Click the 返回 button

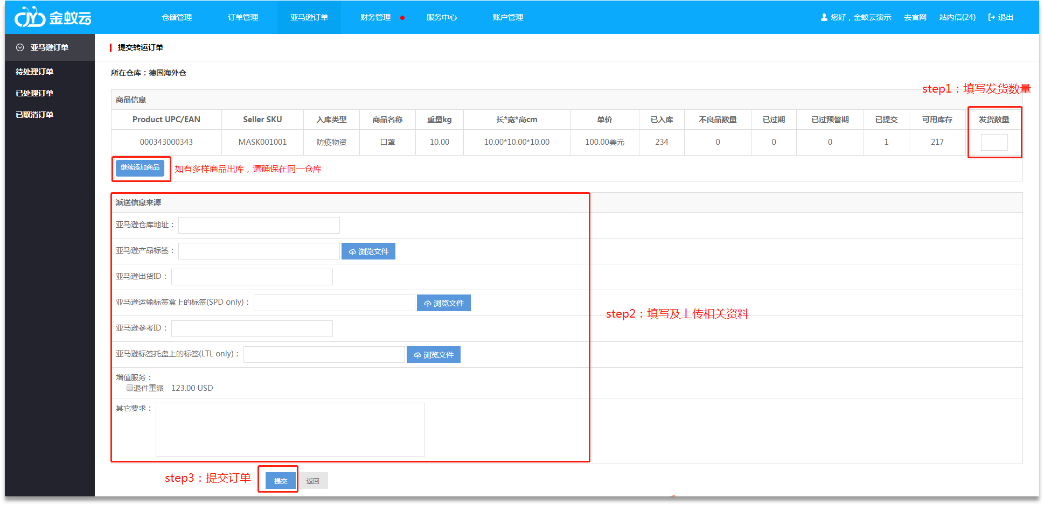313,481
